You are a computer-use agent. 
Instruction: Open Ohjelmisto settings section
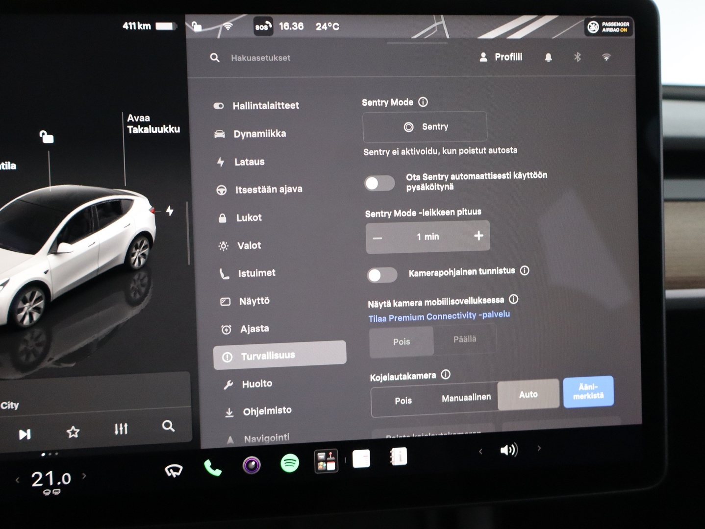[x=258, y=411]
